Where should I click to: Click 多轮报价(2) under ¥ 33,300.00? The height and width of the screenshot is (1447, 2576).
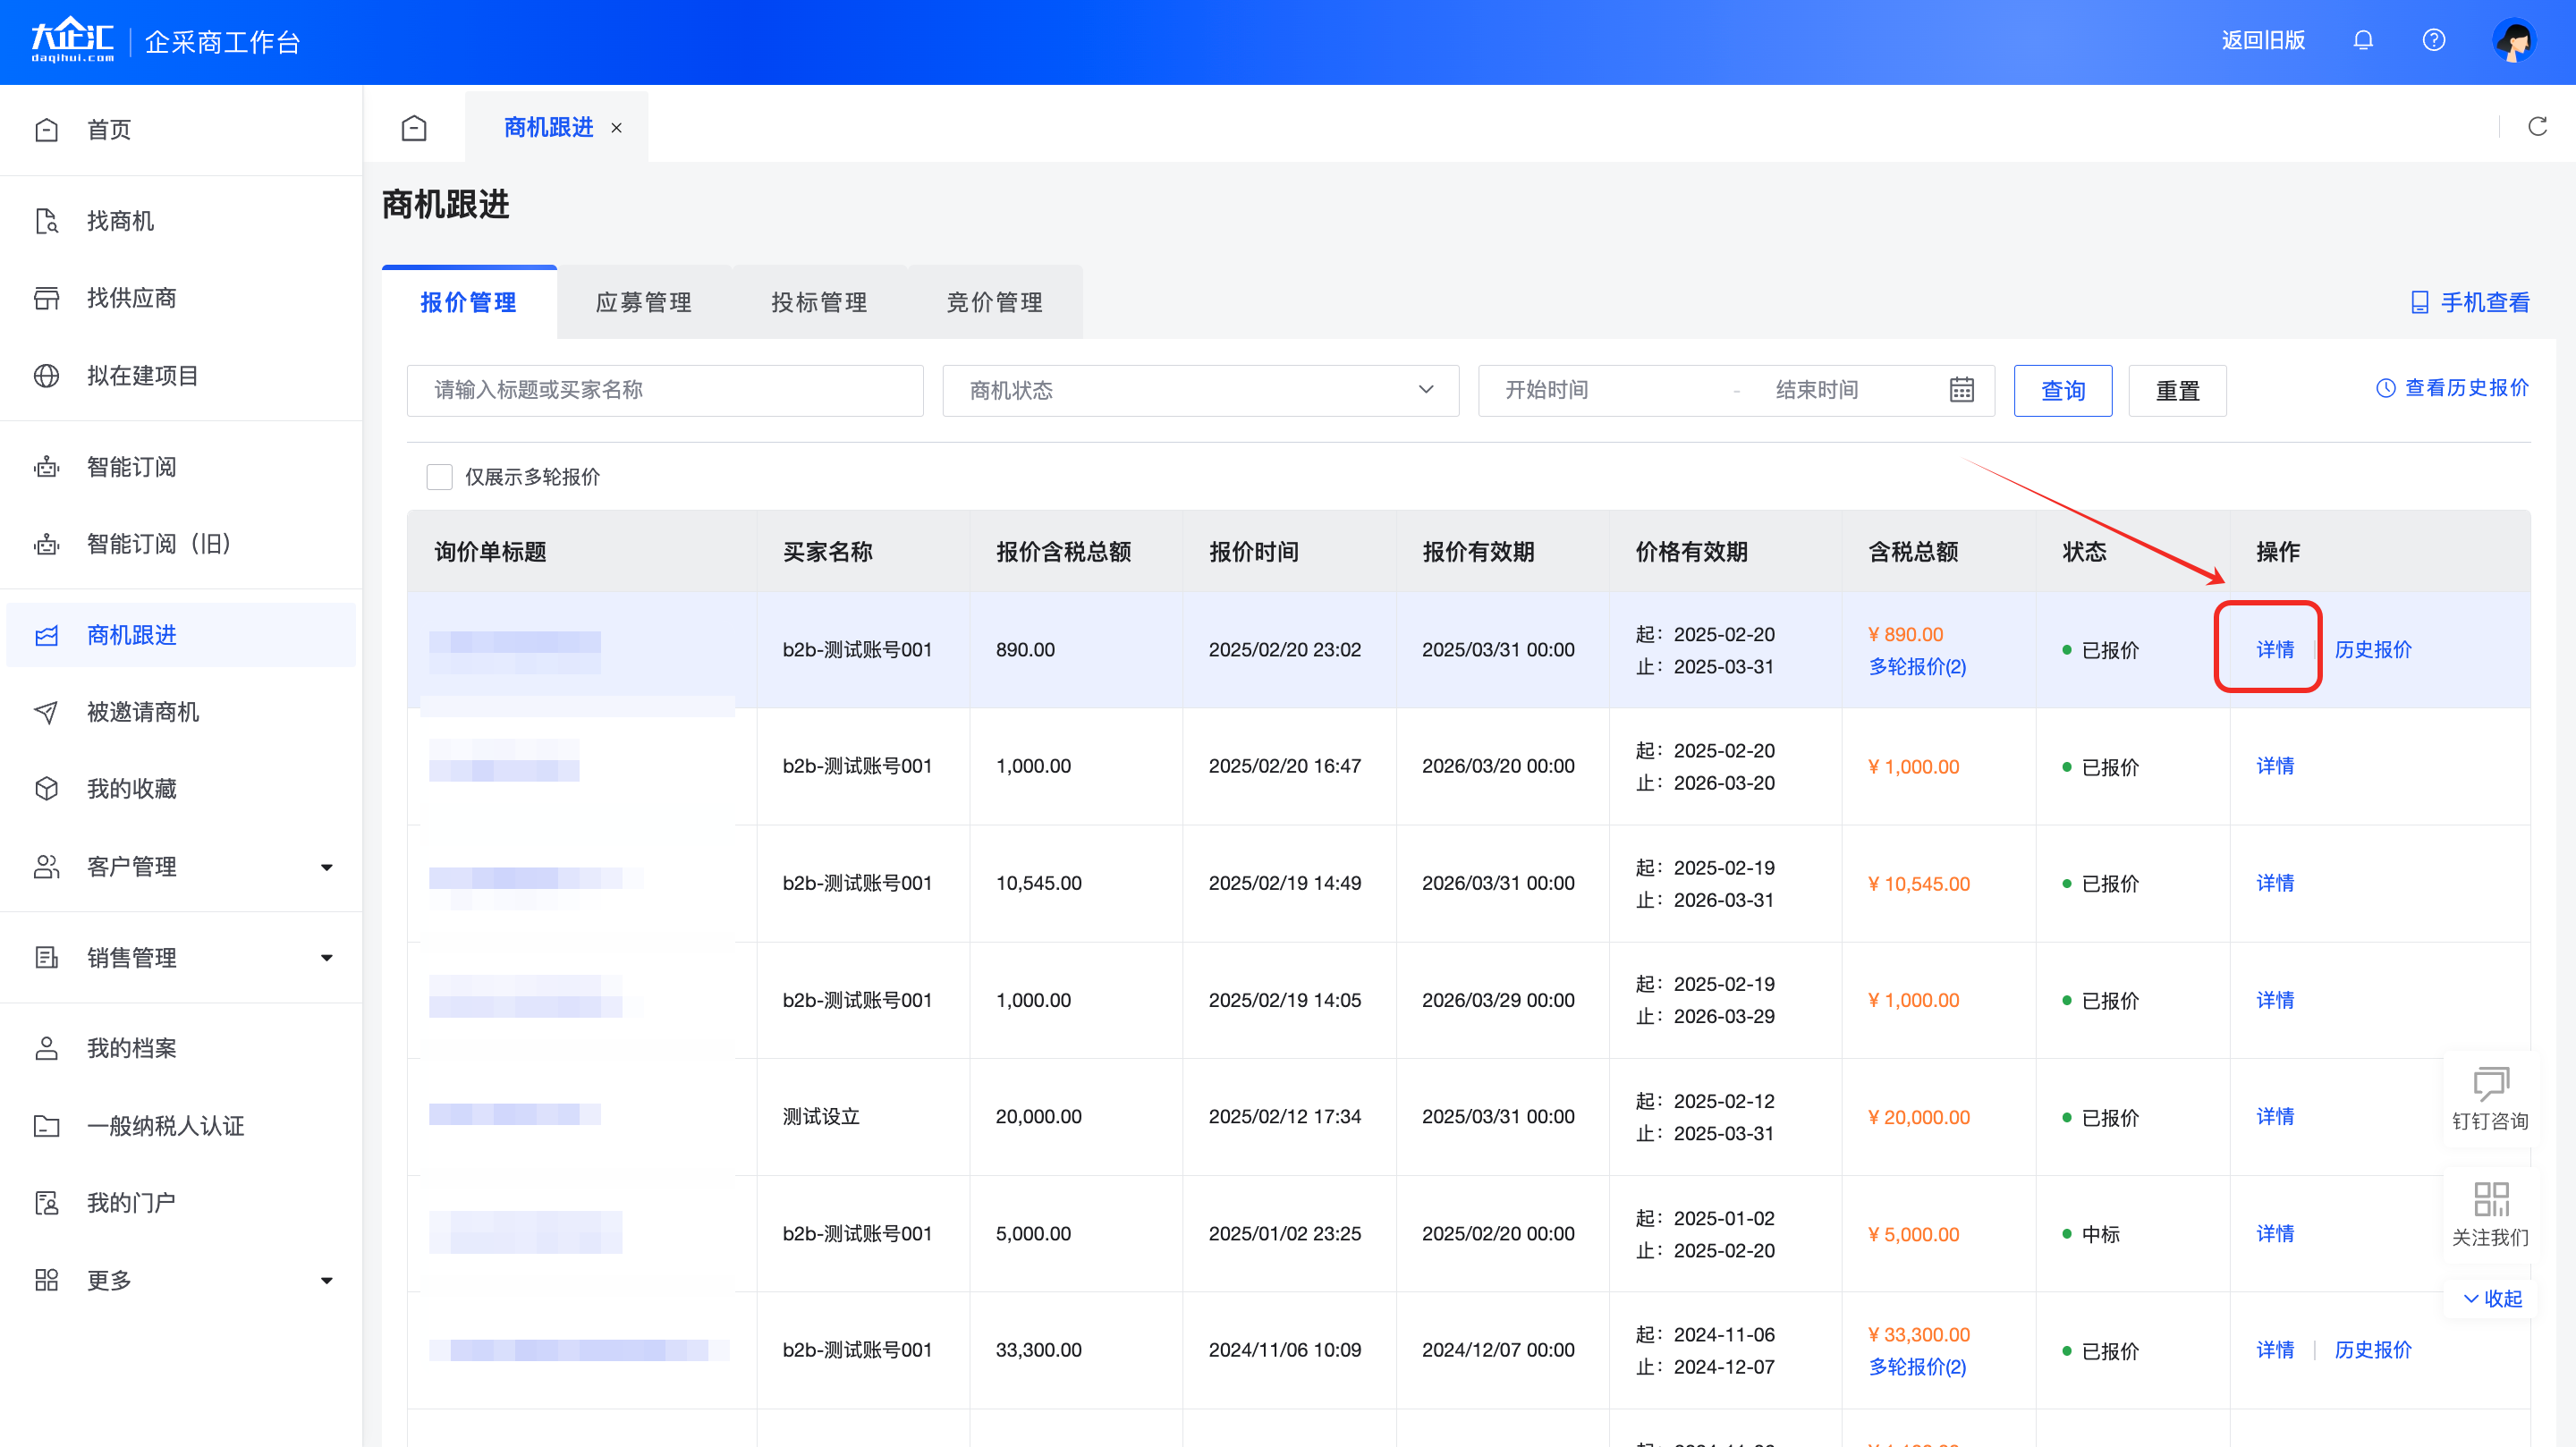1917,1367
